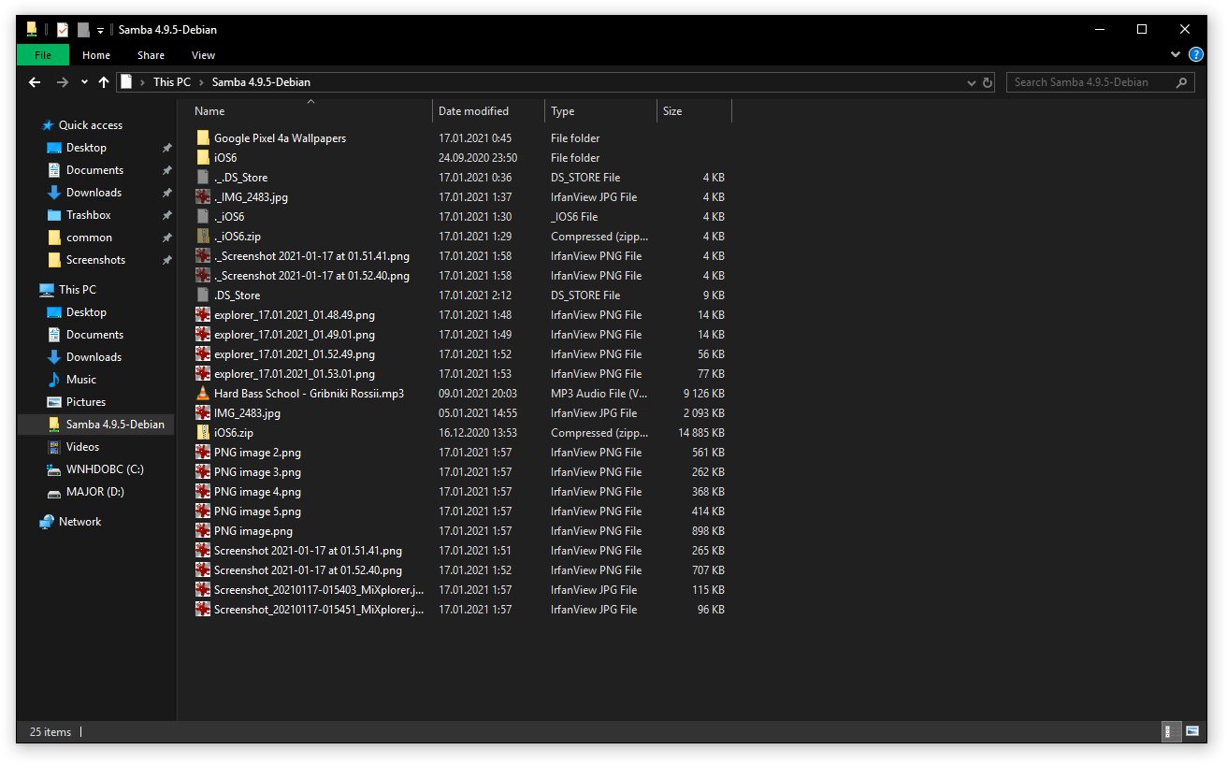
Task: Select This PC in navigation pane
Action: coord(77,290)
